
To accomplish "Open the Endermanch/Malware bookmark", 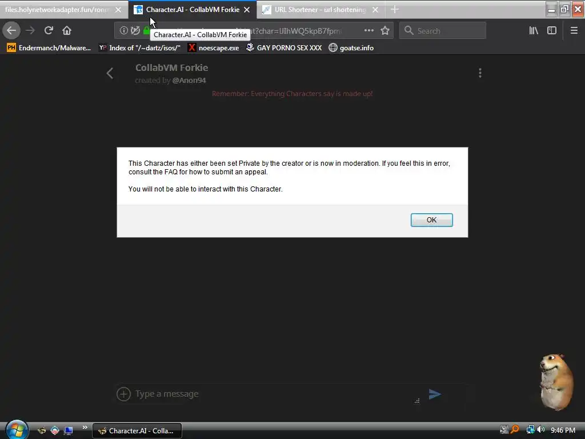I will click(49, 48).
